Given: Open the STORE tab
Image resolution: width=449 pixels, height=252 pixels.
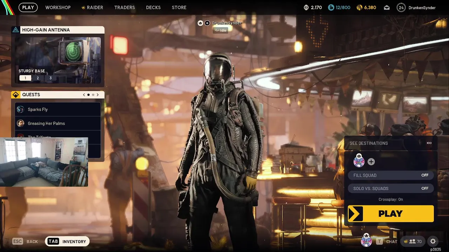Looking at the screenshot, I should 179,7.
